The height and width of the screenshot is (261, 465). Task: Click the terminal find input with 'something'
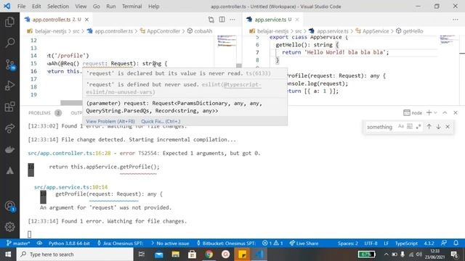tap(381, 127)
